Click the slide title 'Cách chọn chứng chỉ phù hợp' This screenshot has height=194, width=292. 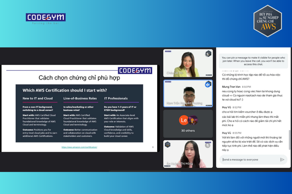[x=79, y=78]
